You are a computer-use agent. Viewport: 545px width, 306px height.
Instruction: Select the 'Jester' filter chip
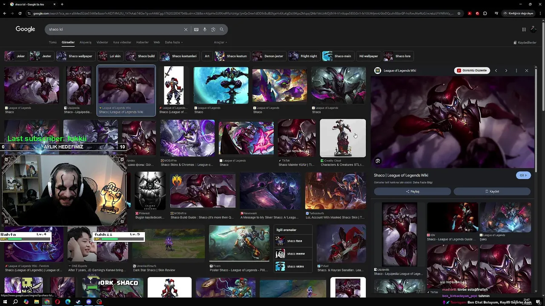tap(41, 56)
